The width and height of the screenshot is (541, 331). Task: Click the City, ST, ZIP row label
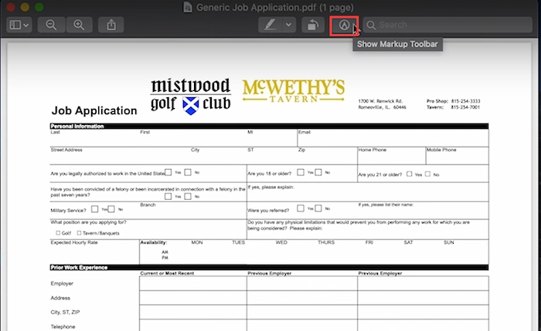[65, 312]
